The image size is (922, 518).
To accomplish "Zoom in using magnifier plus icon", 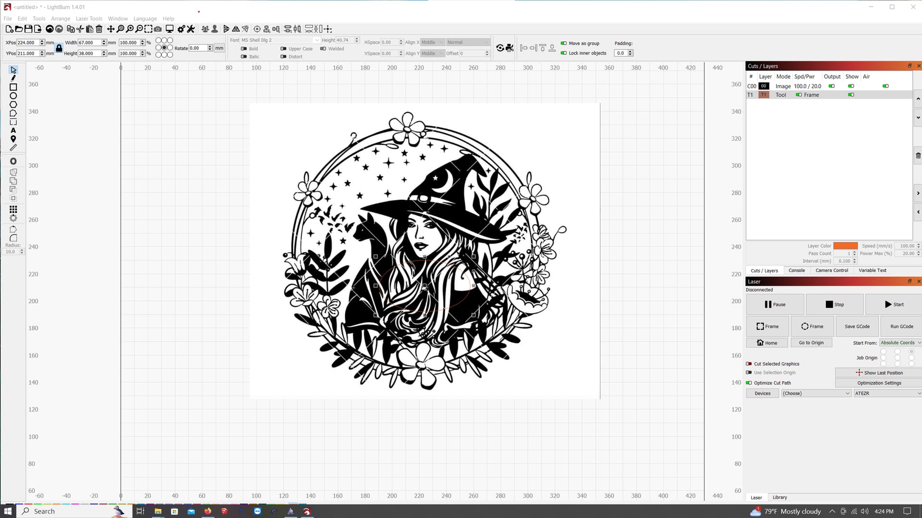I will tap(130, 29).
